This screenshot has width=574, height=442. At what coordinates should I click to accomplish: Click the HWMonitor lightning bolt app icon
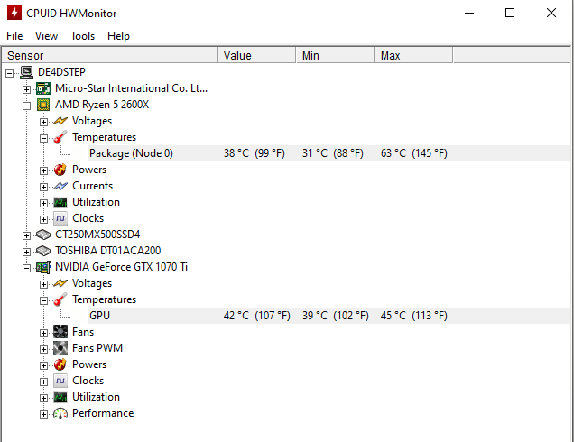tap(14, 13)
